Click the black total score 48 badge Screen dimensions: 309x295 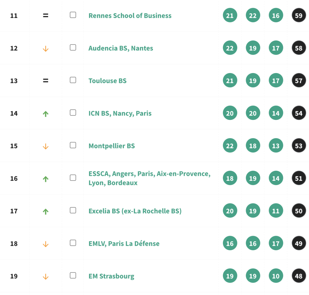[298, 276]
